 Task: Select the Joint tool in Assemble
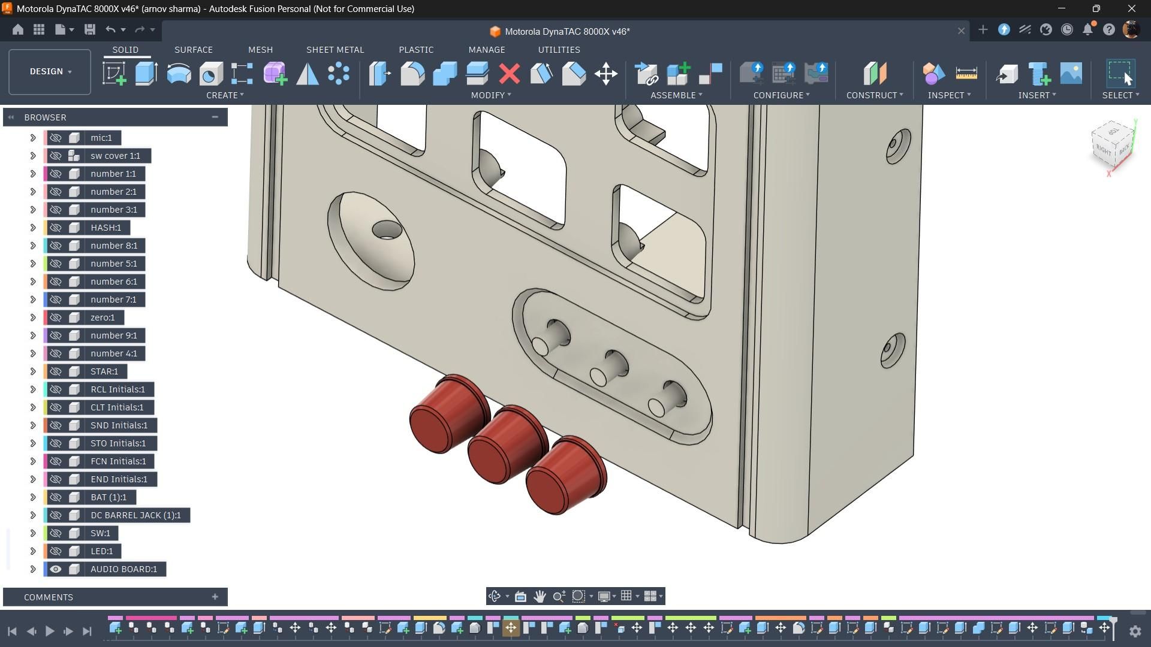tap(710, 74)
